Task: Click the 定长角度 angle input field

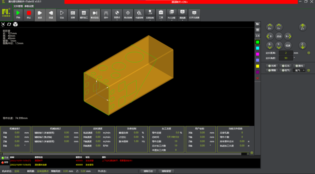Action: click(x=286, y=58)
